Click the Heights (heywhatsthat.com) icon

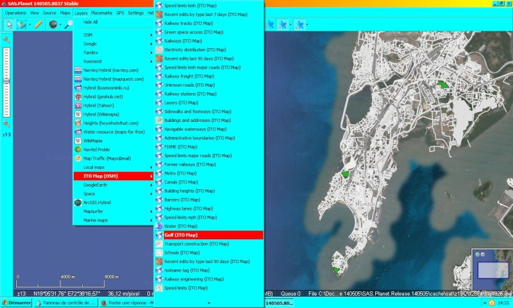pos(78,123)
